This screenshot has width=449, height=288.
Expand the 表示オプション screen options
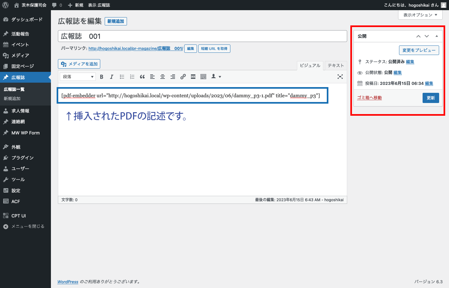[x=420, y=15]
